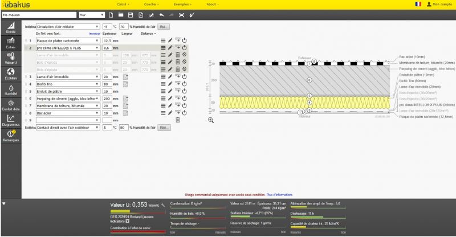Open the Ecobilan globe panel
The image size is (456, 237).
tap(11, 74)
